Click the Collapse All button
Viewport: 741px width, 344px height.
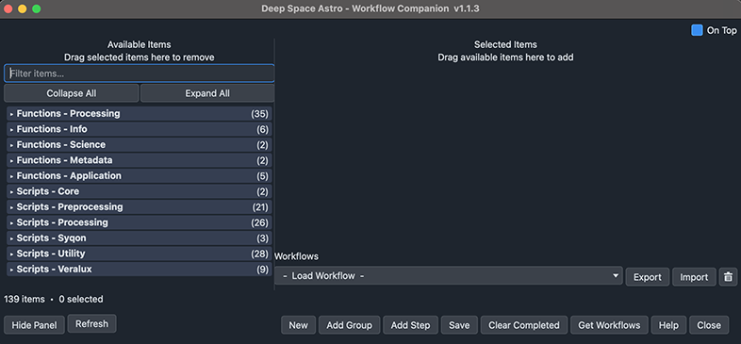(x=72, y=93)
